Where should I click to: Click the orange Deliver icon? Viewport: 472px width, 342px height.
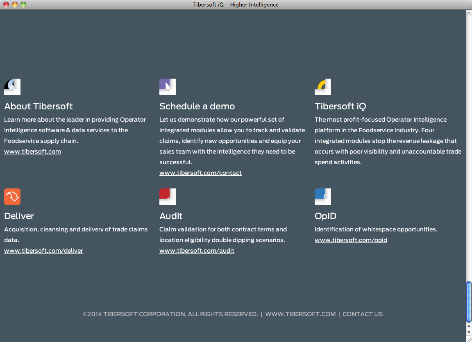tap(12, 197)
